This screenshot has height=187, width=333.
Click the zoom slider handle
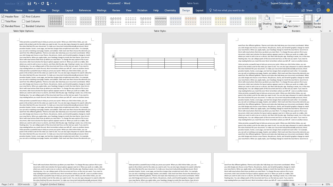(306, 184)
